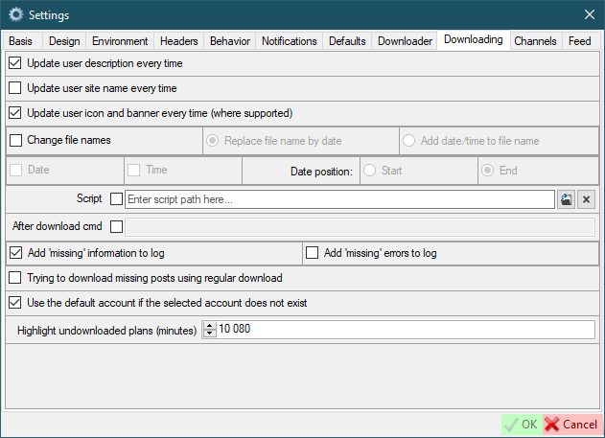The height and width of the screenshot is (438, 605).
Task: Clear the script path with X icon
Action: pyautogui.click(x=587, y=199)
